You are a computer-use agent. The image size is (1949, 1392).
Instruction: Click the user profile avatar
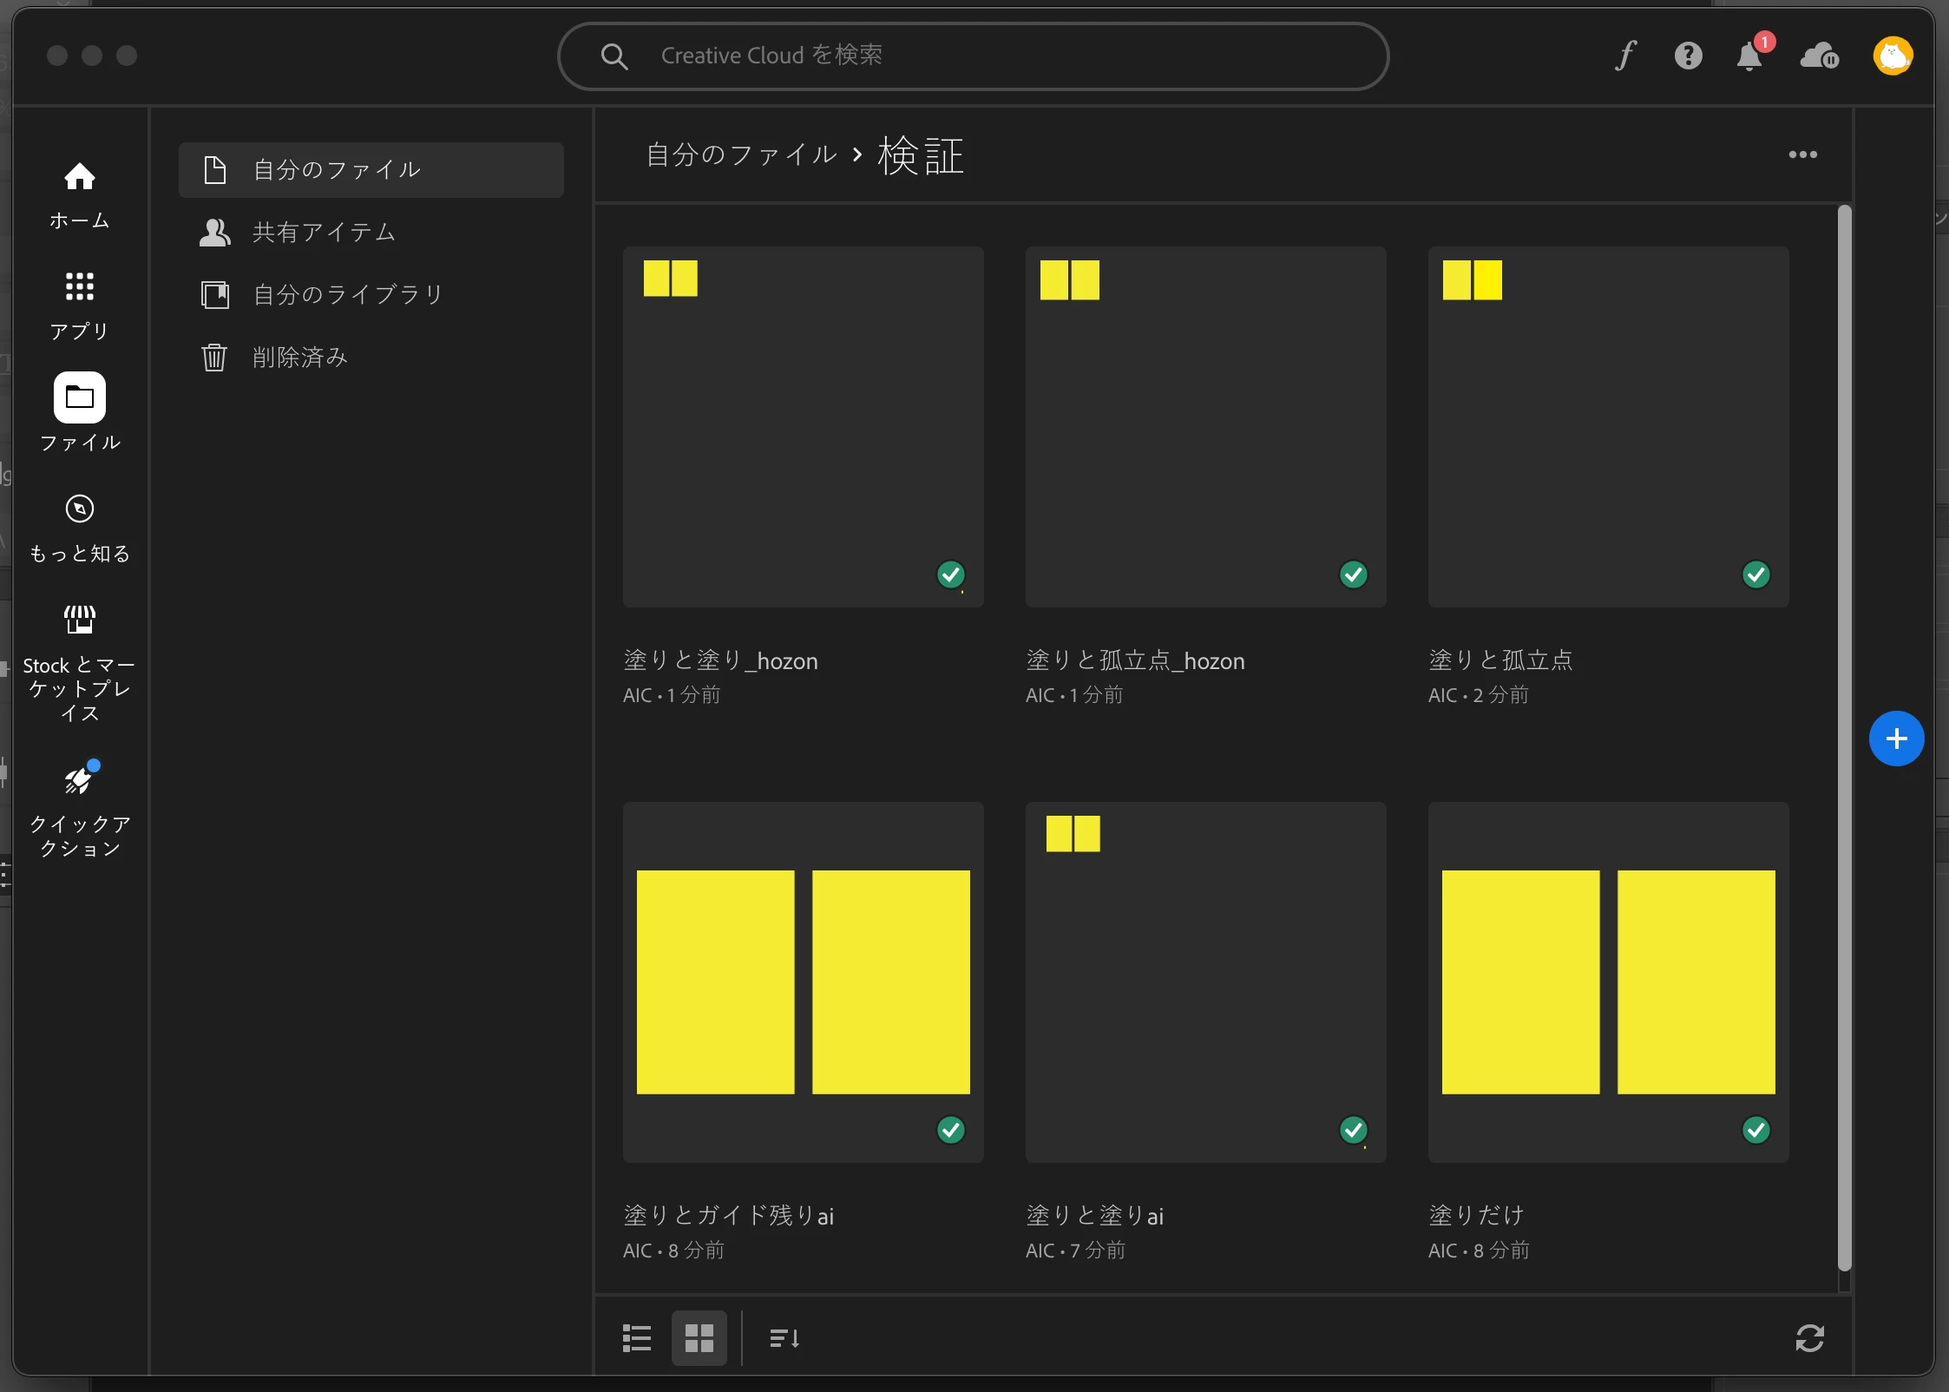(1893, 56)
